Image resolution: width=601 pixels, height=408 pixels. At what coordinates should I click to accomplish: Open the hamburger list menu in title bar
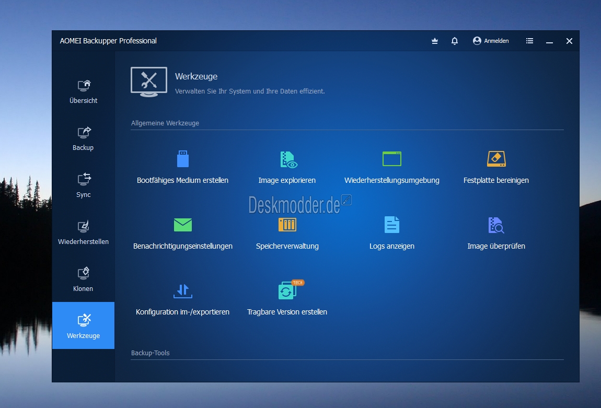pyautogui.click(x=530, y=41)
